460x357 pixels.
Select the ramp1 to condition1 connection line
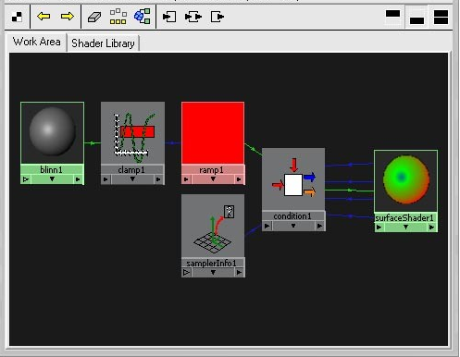pos(254,150)
